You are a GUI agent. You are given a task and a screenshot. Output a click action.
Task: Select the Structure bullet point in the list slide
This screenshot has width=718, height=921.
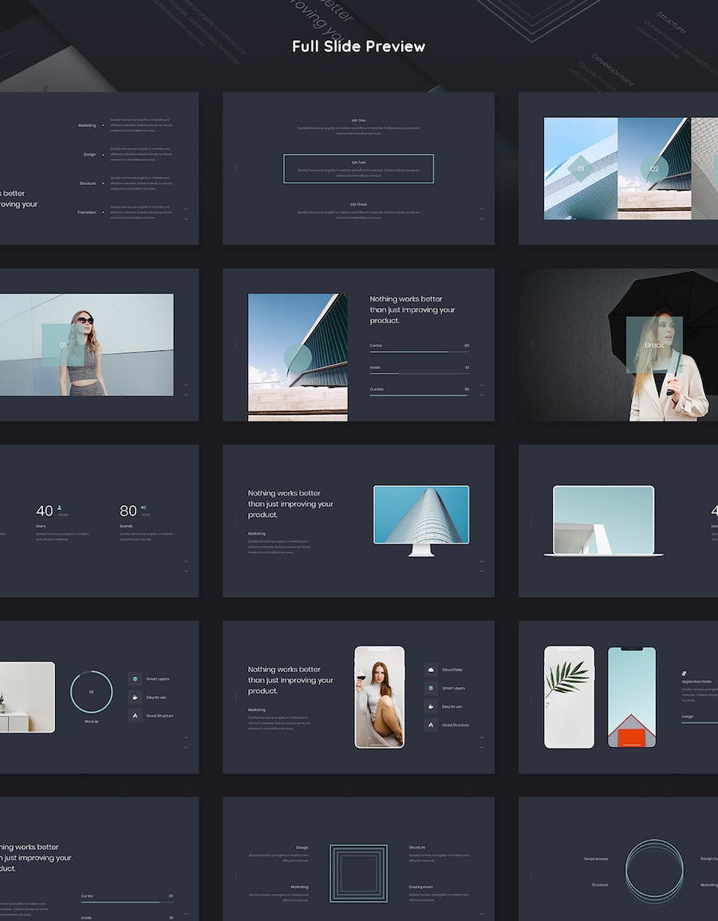click(103, 184)
